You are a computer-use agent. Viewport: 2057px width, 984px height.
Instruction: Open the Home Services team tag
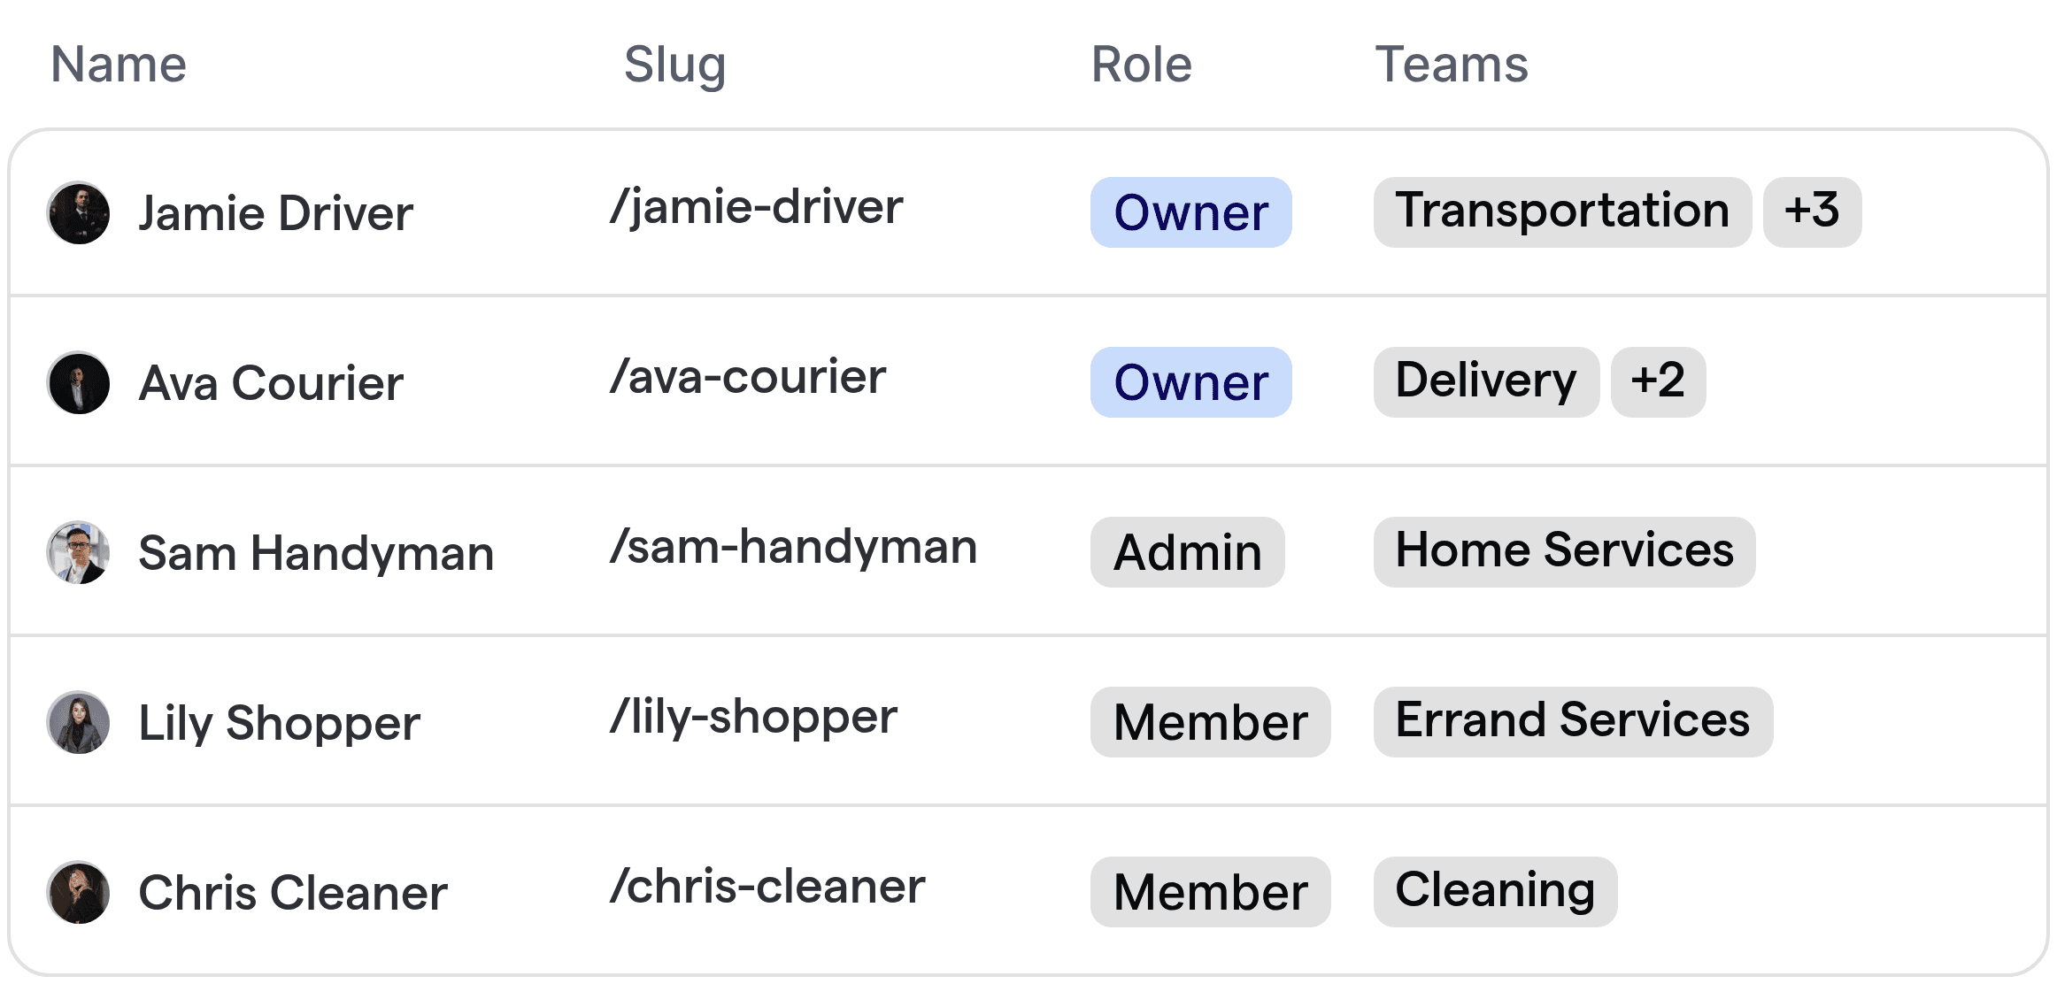(x=1563, y=552)
